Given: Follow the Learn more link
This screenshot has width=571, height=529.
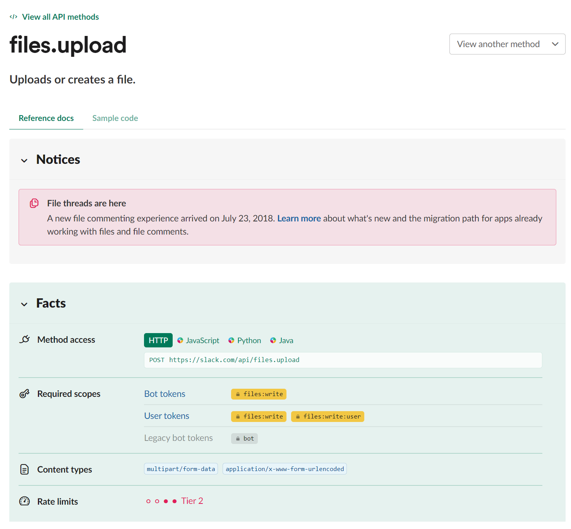Looking at the screenshot, I should [299, 218].
